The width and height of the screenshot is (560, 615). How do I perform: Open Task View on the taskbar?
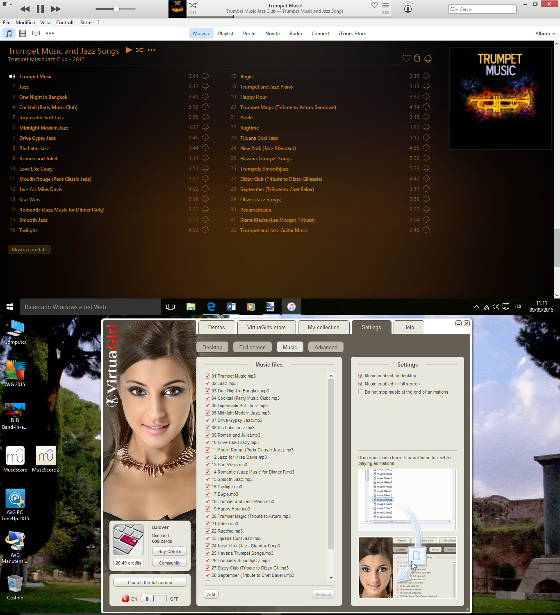click(x=171, y=307)
